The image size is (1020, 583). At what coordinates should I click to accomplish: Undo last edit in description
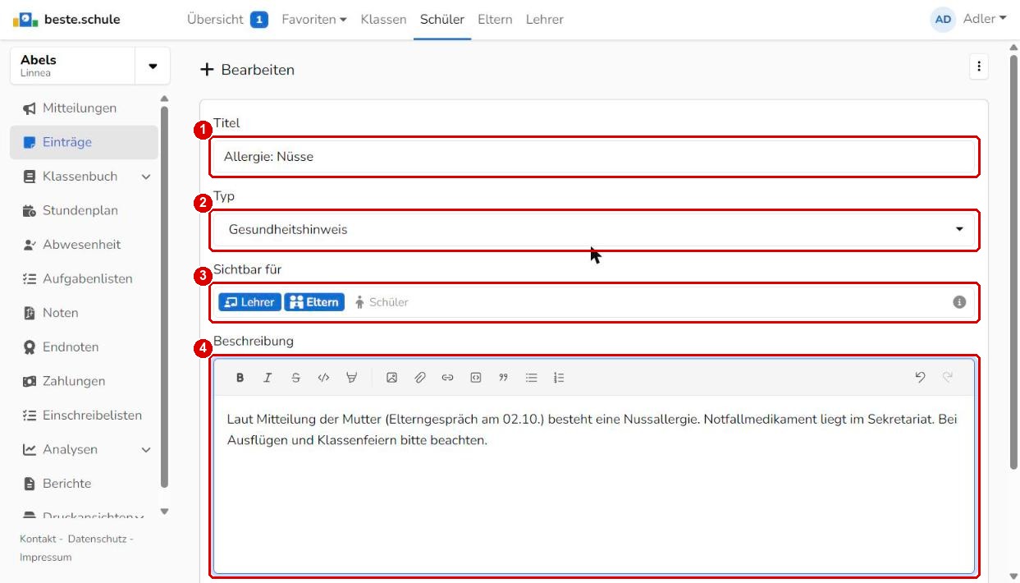click(920, 378)
